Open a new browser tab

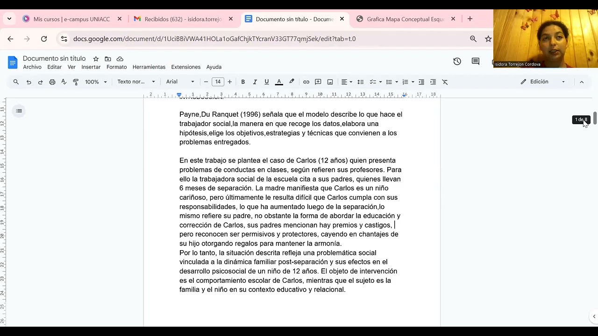pos(470,19)
